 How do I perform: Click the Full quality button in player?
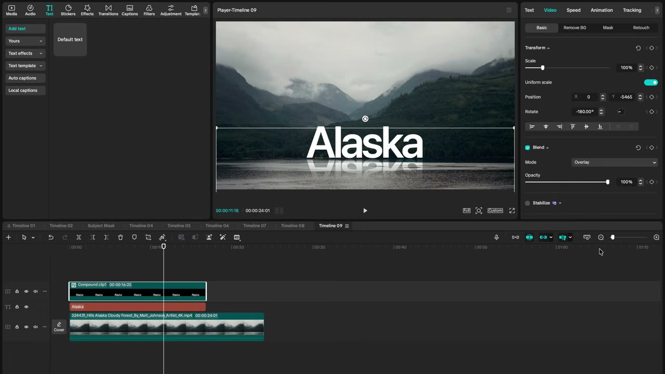[467, 210]
